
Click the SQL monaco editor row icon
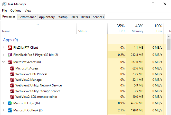click(x=12, y=97)
